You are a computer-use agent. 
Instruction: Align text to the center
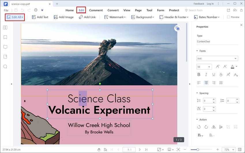(206, 83)
